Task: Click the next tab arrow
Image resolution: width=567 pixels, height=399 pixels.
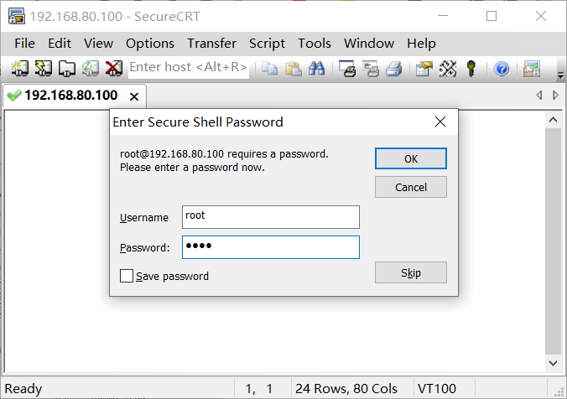Action: pyautogui.click(x=555, y=96)
